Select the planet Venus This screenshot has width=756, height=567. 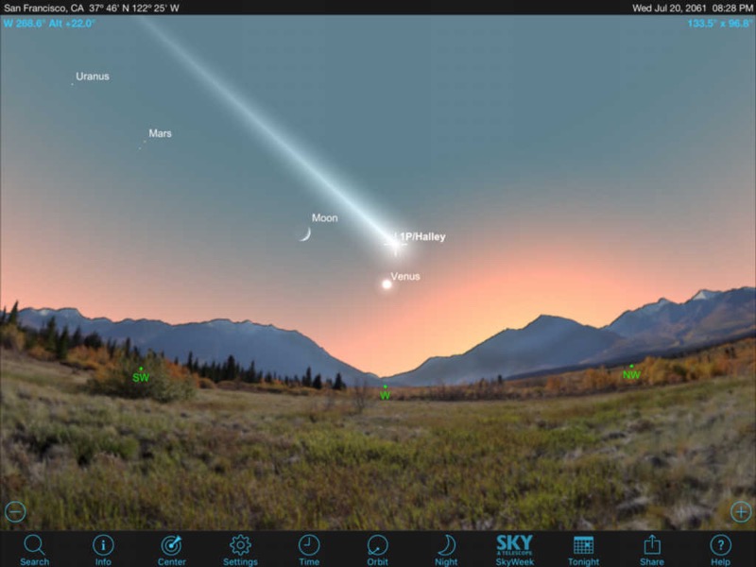coord(387,283)
